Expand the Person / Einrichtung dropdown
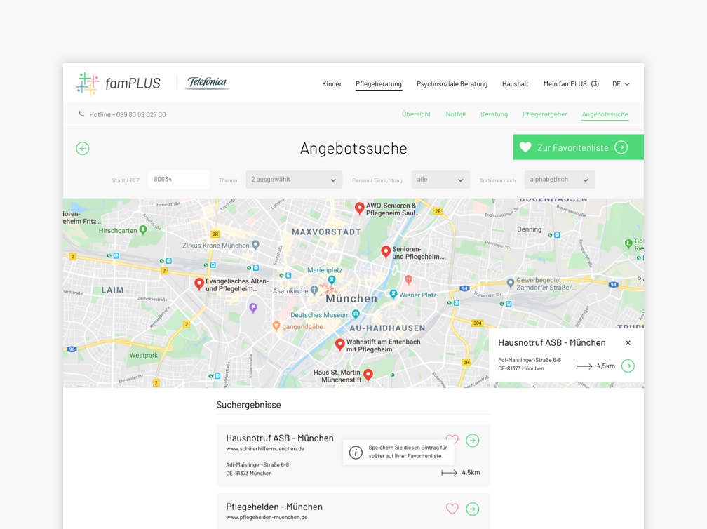Viewport: 707px width, 529px height. pos(440,180)
